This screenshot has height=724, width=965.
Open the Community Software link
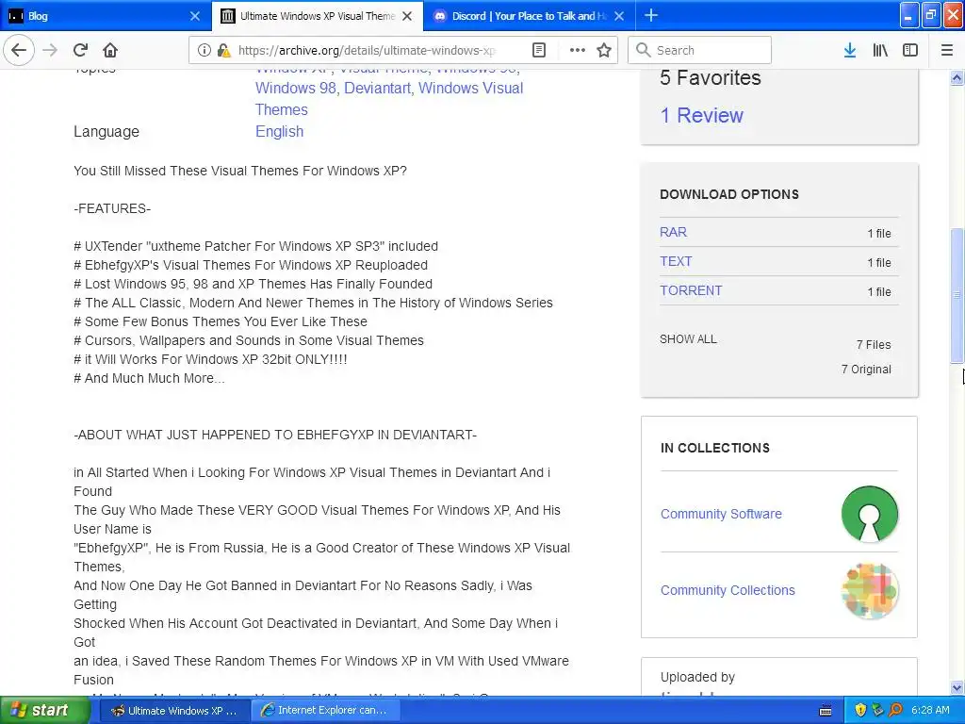click(x=721, y=514)
